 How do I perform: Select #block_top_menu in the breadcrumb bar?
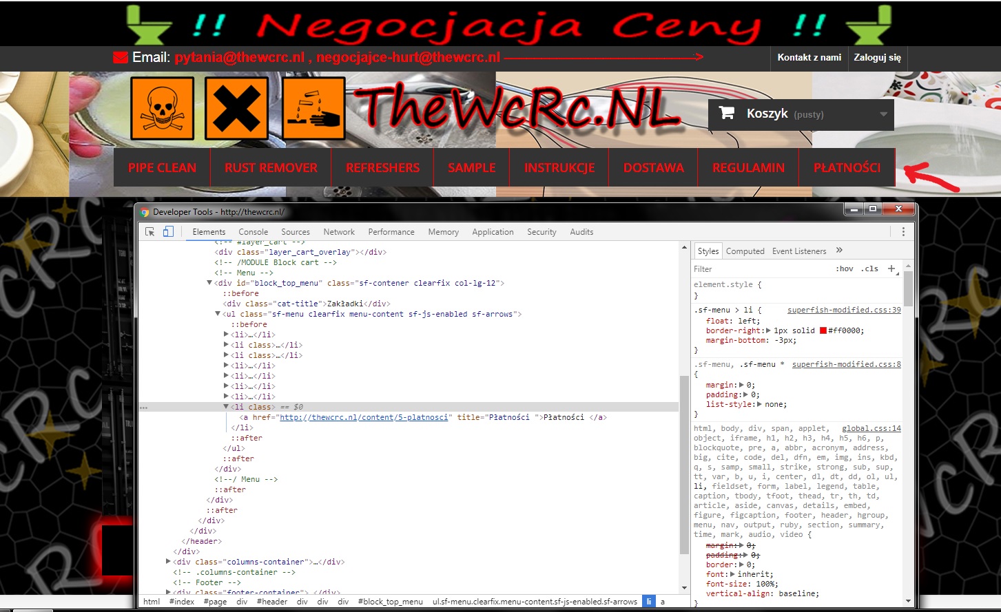tap(391, 602)
